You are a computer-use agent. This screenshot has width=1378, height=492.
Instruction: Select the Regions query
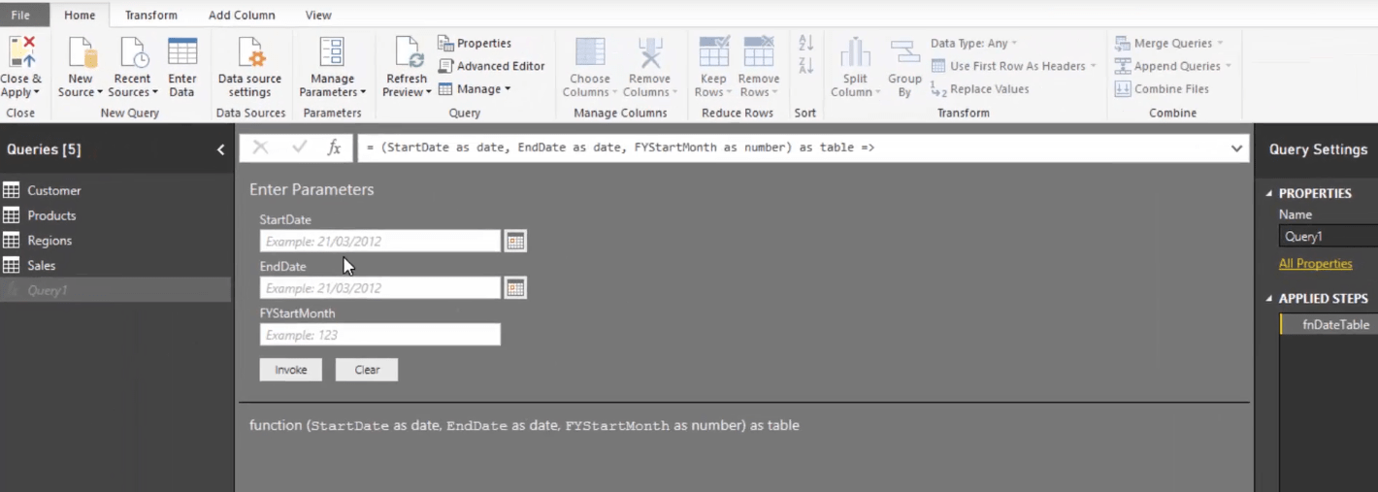[115, 241]
